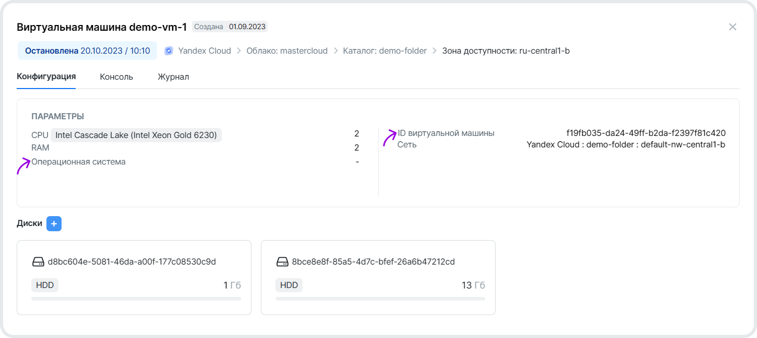Click the disk icon of 8bce8e8f disk

pyautogui.click(x=282, y=262)
